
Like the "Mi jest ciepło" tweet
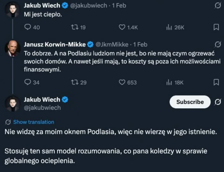[x=122, y=27]
